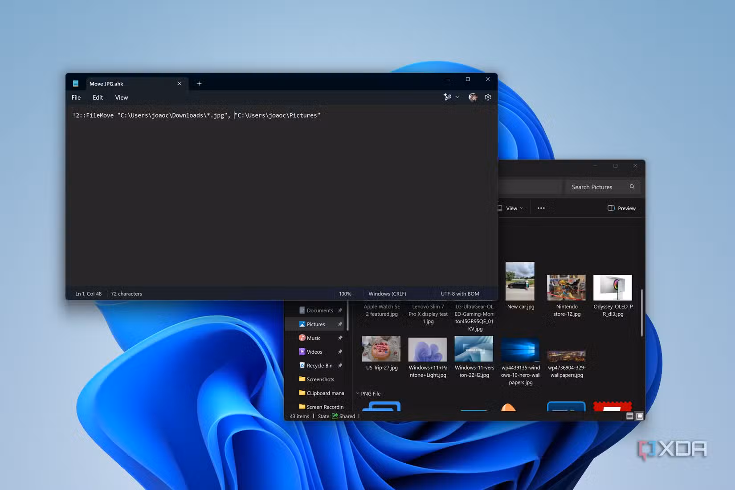The image size is (735, 490).
Task: Open the see more three-dots menu in Explorer
Action: click(x=541, y=208)
